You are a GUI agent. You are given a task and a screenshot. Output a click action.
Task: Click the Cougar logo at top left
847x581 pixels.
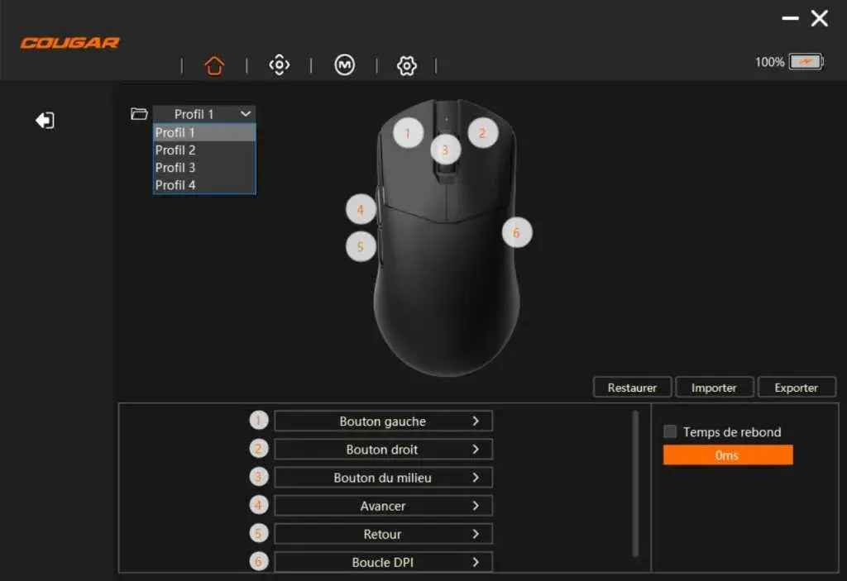click(x=69, y=42)
